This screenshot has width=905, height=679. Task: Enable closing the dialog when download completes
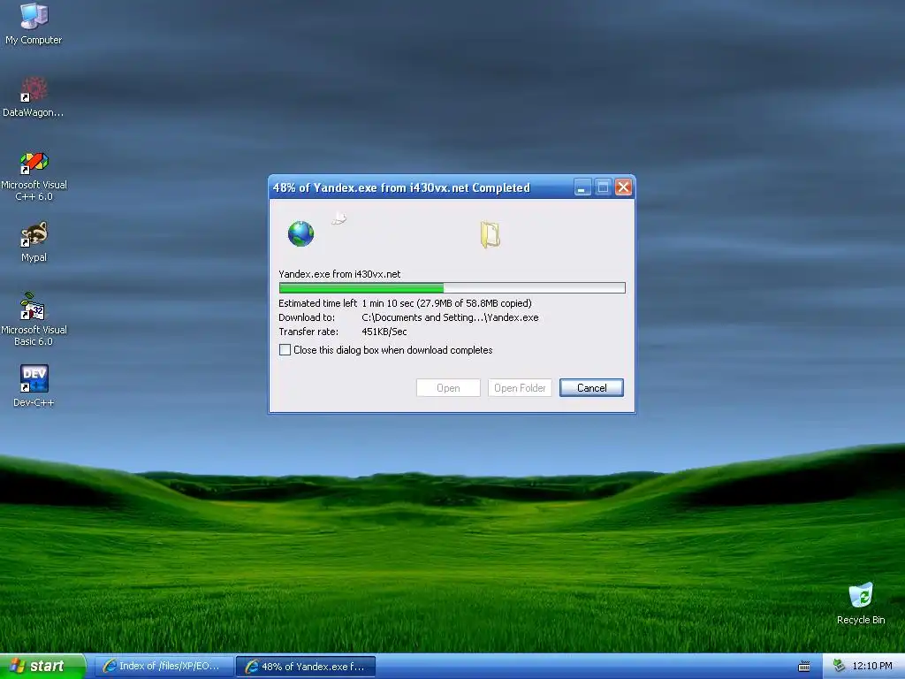tap(285, 350)
